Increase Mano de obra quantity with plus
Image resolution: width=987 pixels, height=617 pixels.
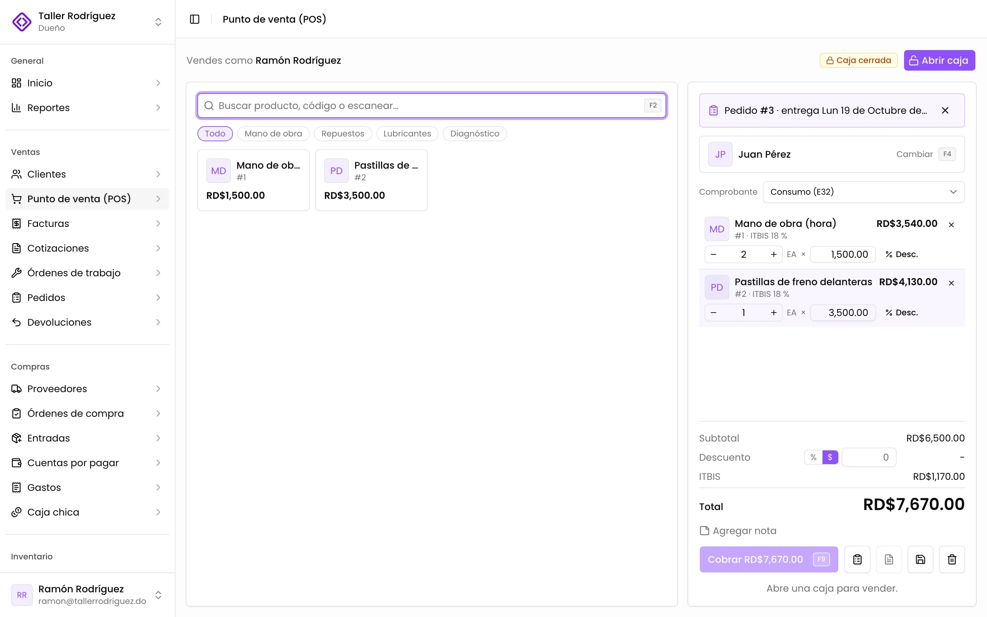coord(773,255)
